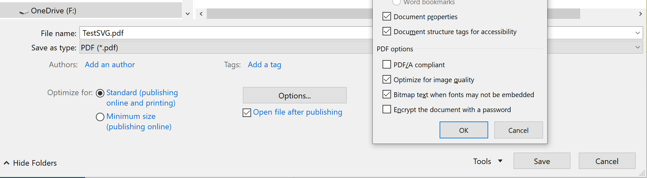The width and height of the screenshot is (647, 178).
Task: Select Minimum size publishing online option
Action: coord(100,117)
